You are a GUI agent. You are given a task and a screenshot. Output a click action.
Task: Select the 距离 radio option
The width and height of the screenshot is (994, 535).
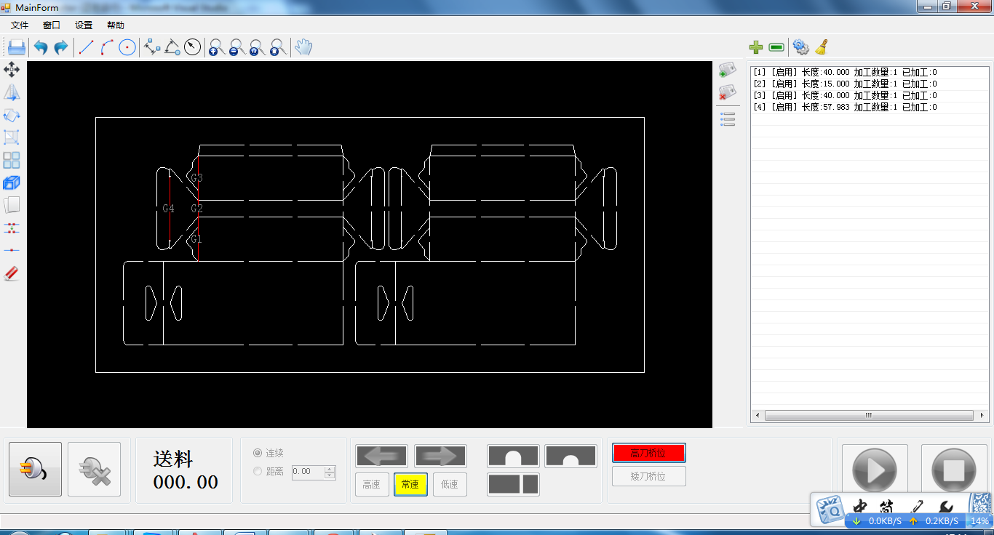point(258,471)
